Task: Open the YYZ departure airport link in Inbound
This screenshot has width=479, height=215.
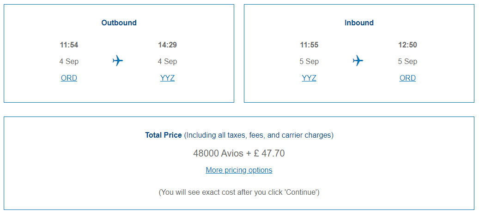Action: 309,78
